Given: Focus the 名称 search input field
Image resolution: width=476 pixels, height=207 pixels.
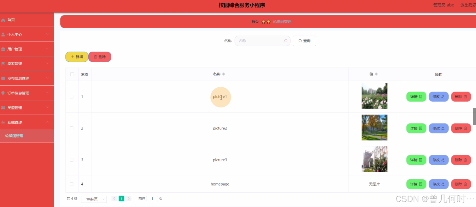Looking at the screenshot, I should pos(262,41).
